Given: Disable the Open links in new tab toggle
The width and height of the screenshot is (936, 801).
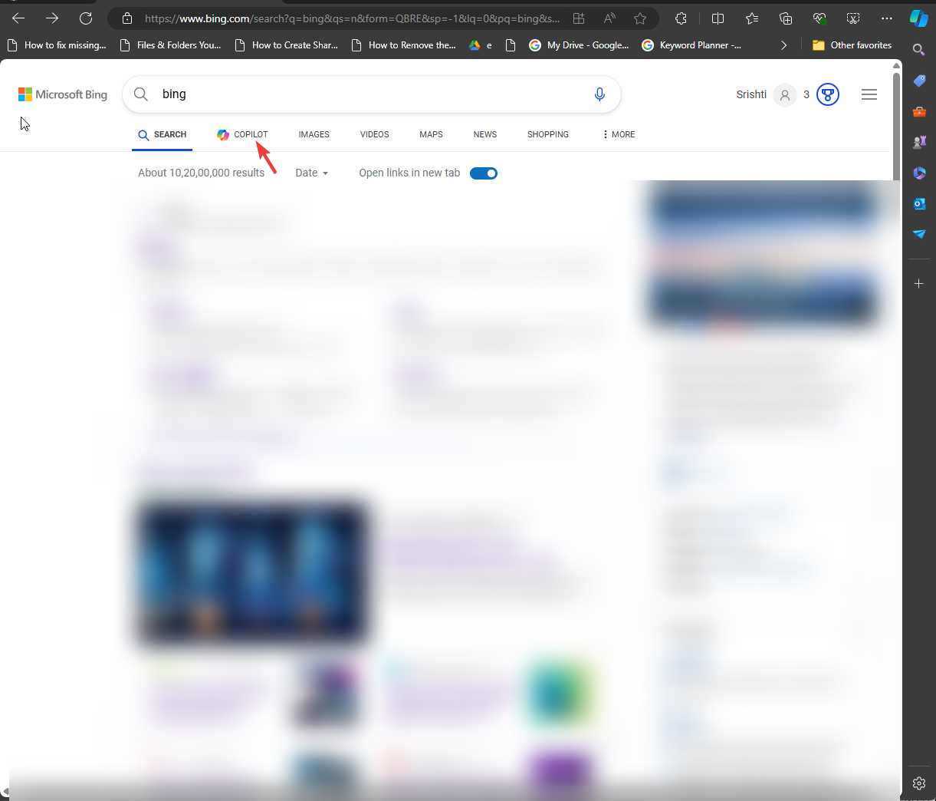Looking at the screenshot, I should [x=483, y=173].
